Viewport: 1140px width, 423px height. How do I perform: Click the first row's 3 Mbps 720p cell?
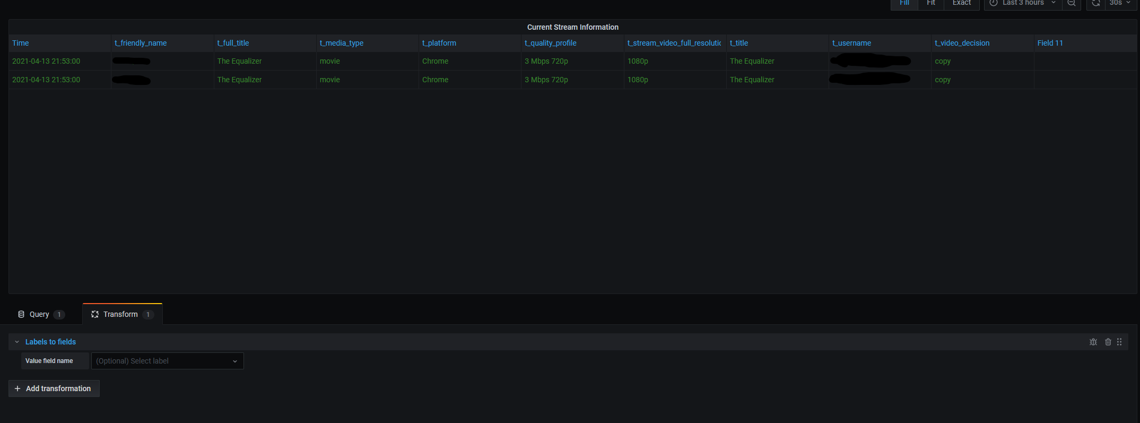pos(546,61)
